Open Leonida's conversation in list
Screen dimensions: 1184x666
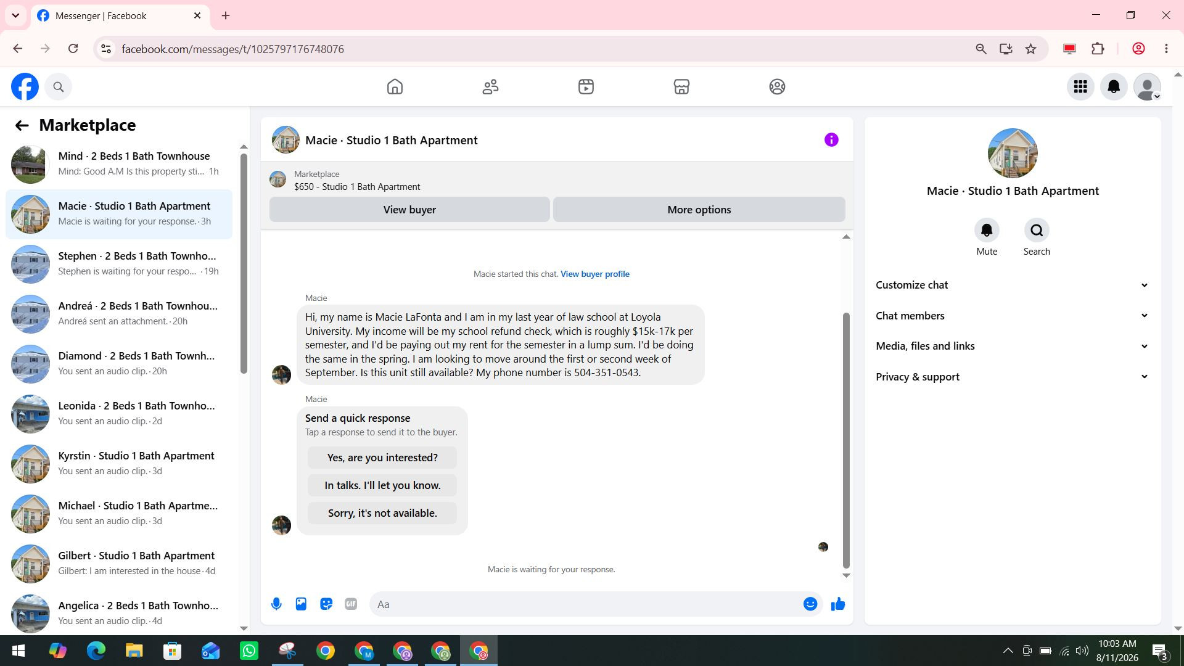point(119,414)
